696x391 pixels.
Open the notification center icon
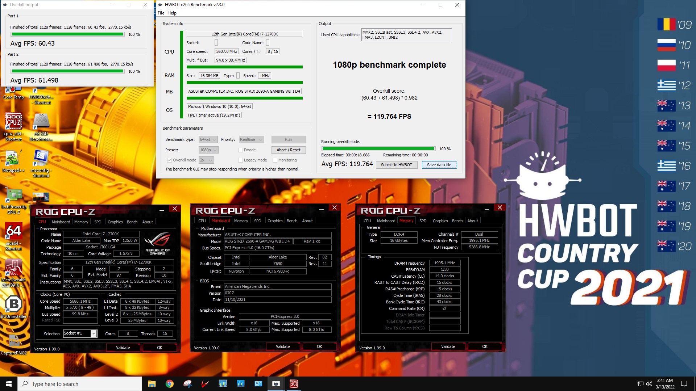click(x=684, y=384)
